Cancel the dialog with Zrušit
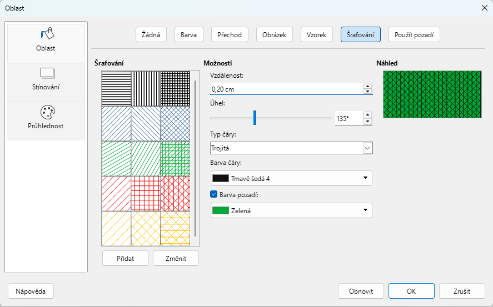This screenshot has height=307, width=493. pos(462,291)
